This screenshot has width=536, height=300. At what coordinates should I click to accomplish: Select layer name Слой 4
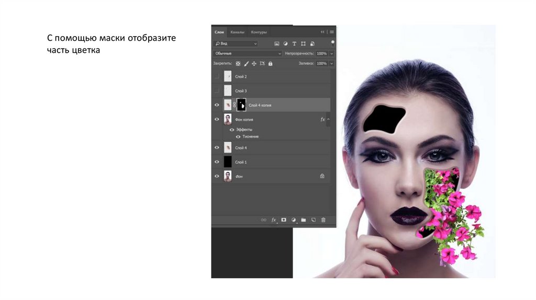pyautogui.click(x=241, y=148)
